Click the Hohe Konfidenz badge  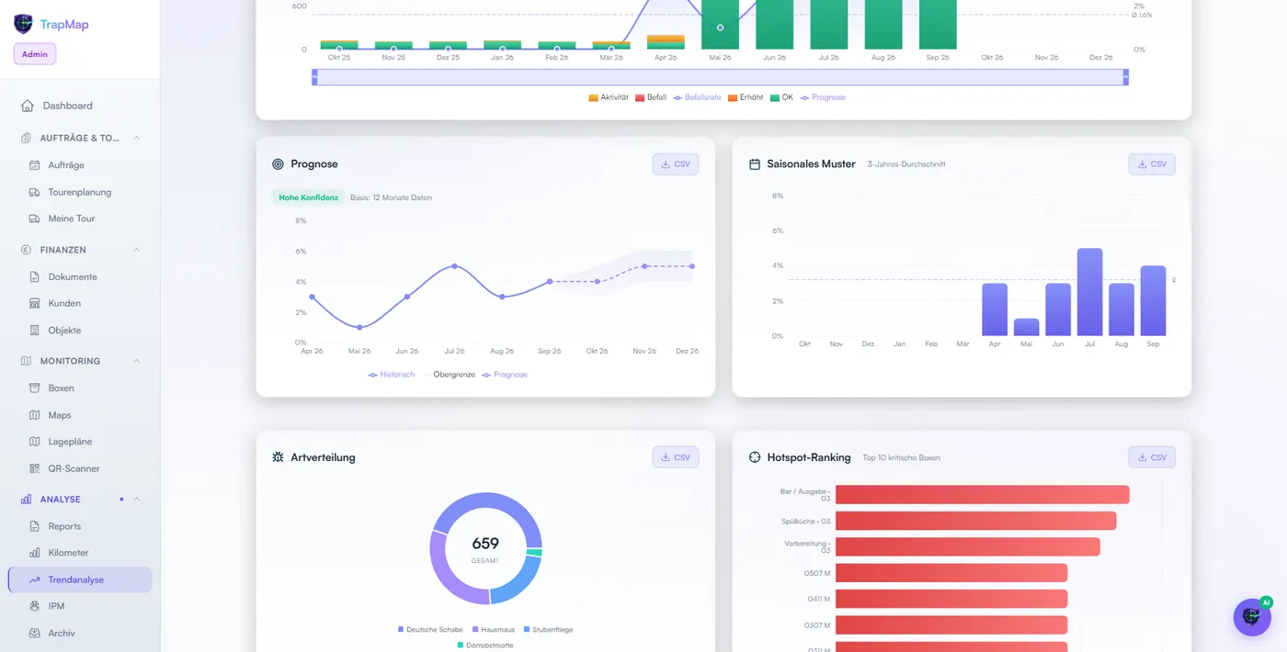point(308,197)
